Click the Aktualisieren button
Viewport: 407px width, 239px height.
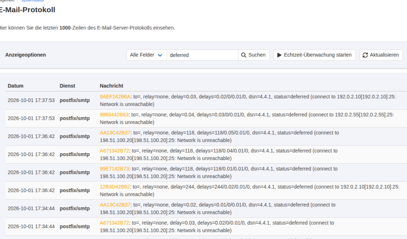pos(381,55)
